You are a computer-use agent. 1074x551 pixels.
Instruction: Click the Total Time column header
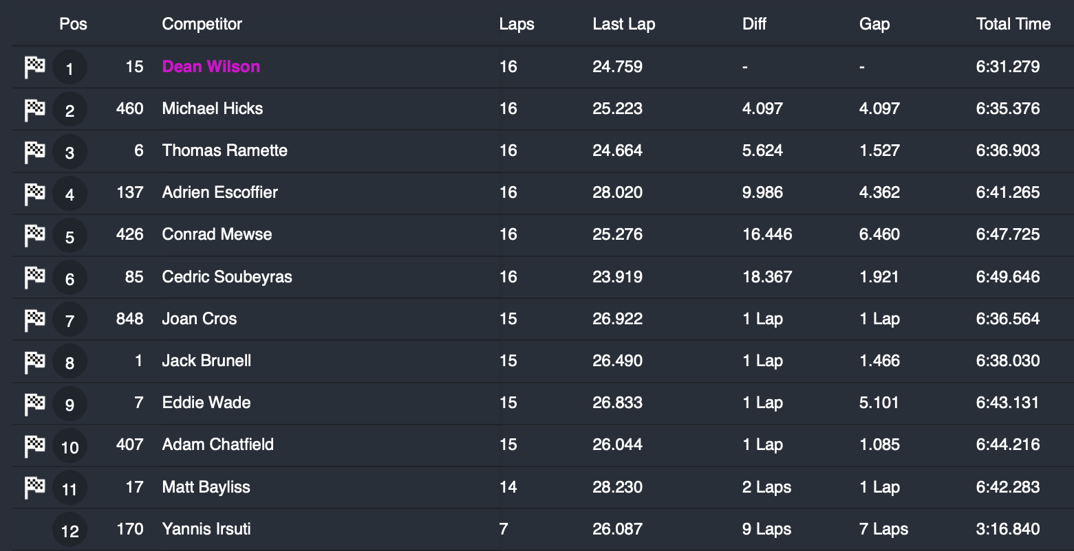pyautogui.click(x=1013, y=24)
